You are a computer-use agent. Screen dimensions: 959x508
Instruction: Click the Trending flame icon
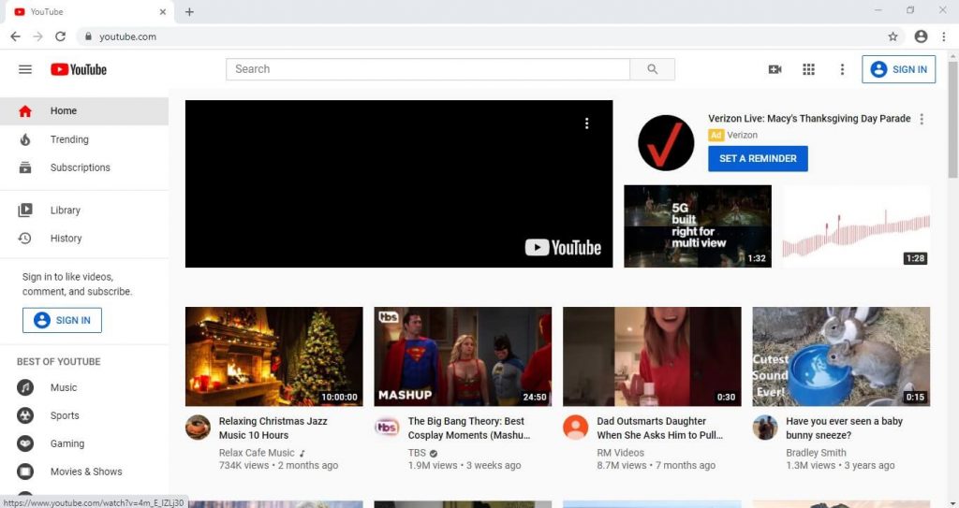(x=25, y=139)
